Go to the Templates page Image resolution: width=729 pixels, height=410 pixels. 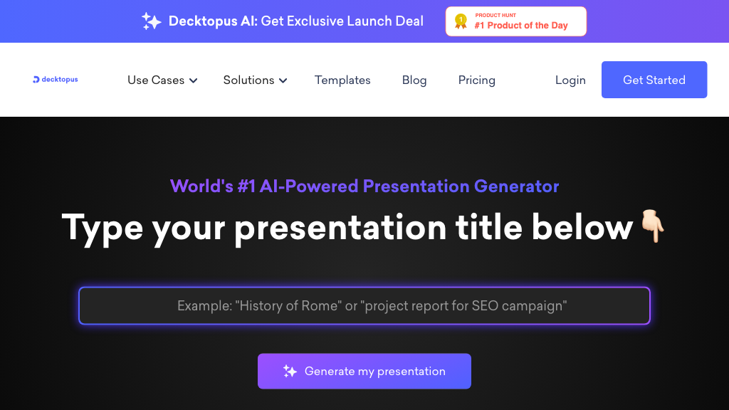[x=342, y=80]
